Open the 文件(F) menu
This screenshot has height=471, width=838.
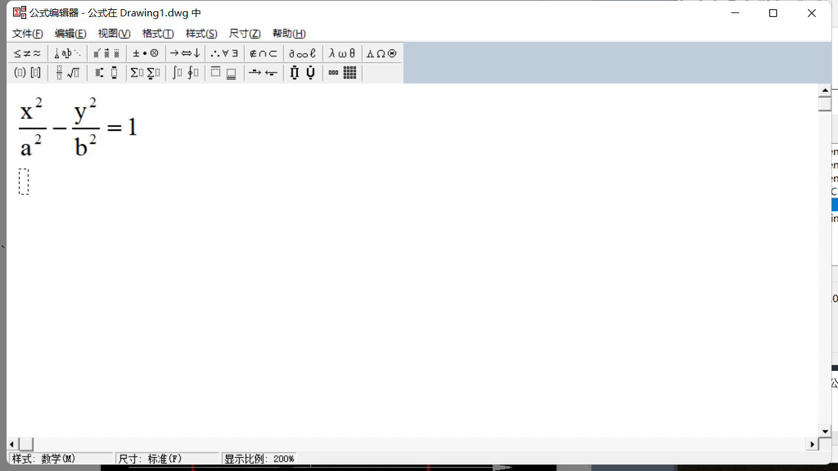pyautogui.click(x=27, y=33)
